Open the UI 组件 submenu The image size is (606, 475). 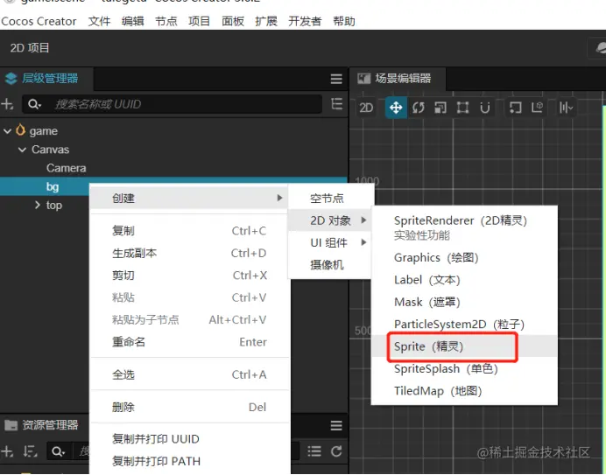(x=331, y=243)
